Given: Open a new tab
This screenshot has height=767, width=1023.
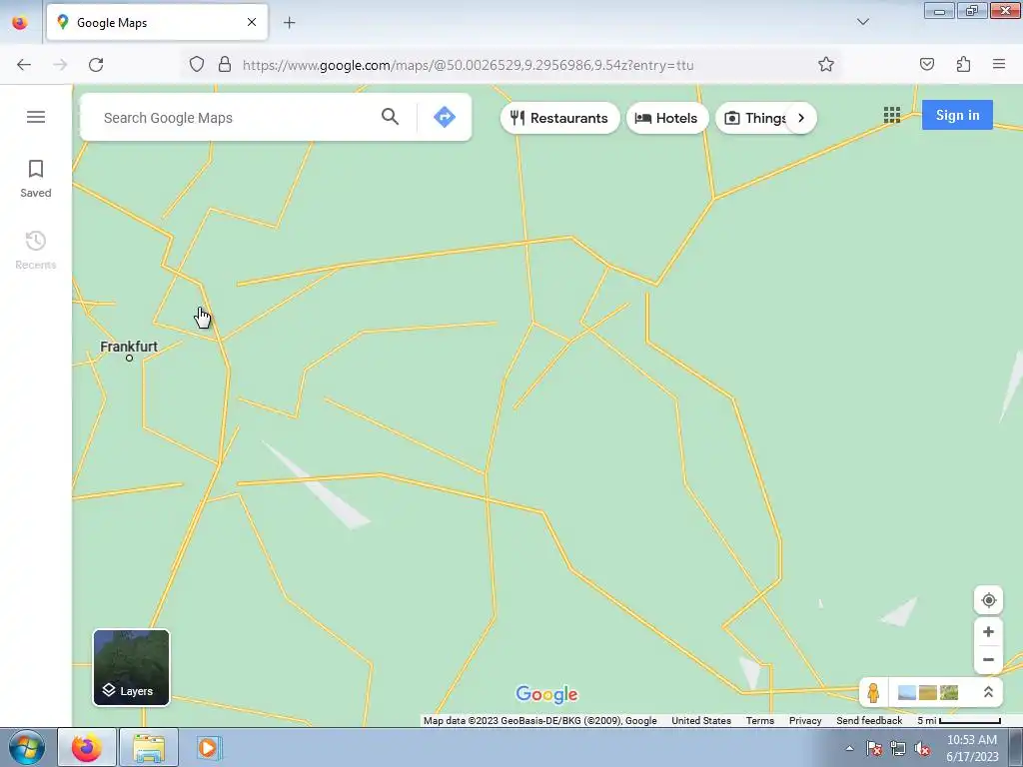Looking at the screenshot, I should (x=289, y=23).
